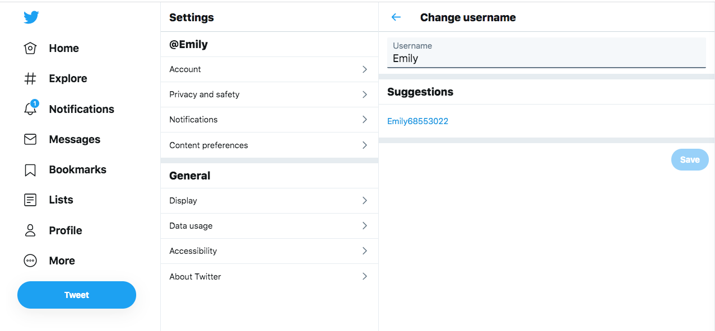Open Messages via the envelope icon

coord(30,139)
